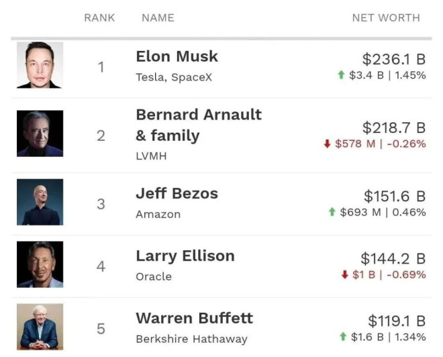The height and width of the screenshot is (357, 443).
Task: Click the photo in the LVMH row
Action: point(40,134)
